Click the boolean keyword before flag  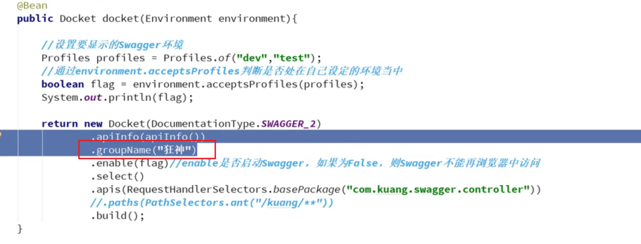click(x=63, y=84)
